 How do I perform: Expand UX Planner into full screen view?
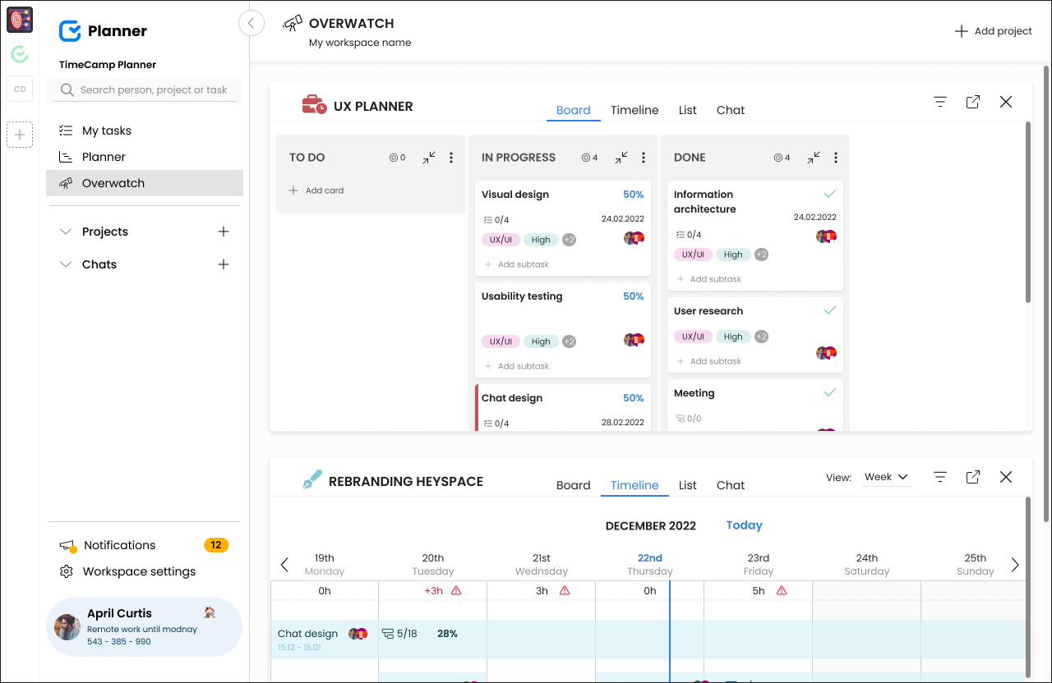[x=972, y=102]
